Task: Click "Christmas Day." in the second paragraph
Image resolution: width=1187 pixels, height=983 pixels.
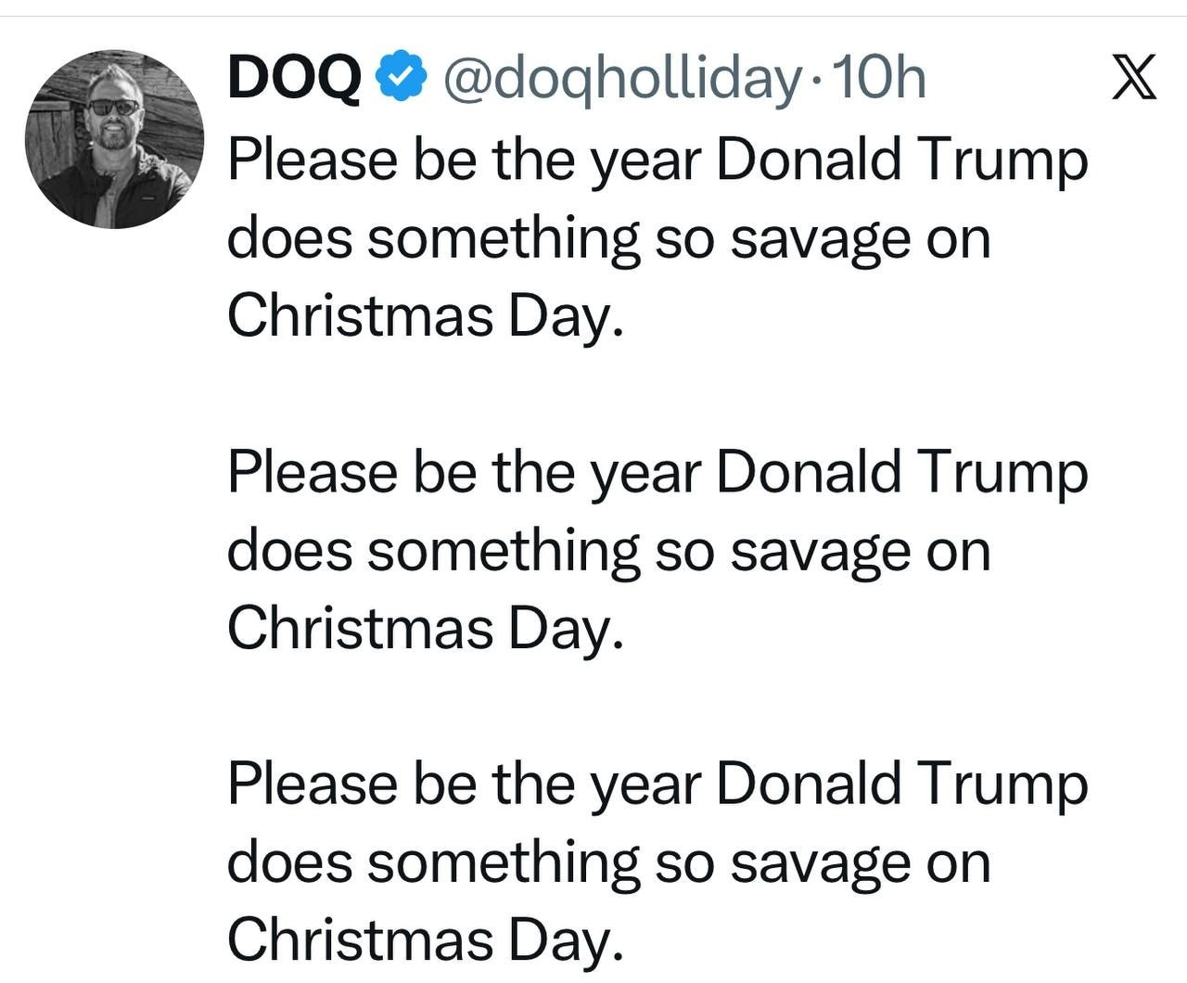Action: [x=425, y=629]
